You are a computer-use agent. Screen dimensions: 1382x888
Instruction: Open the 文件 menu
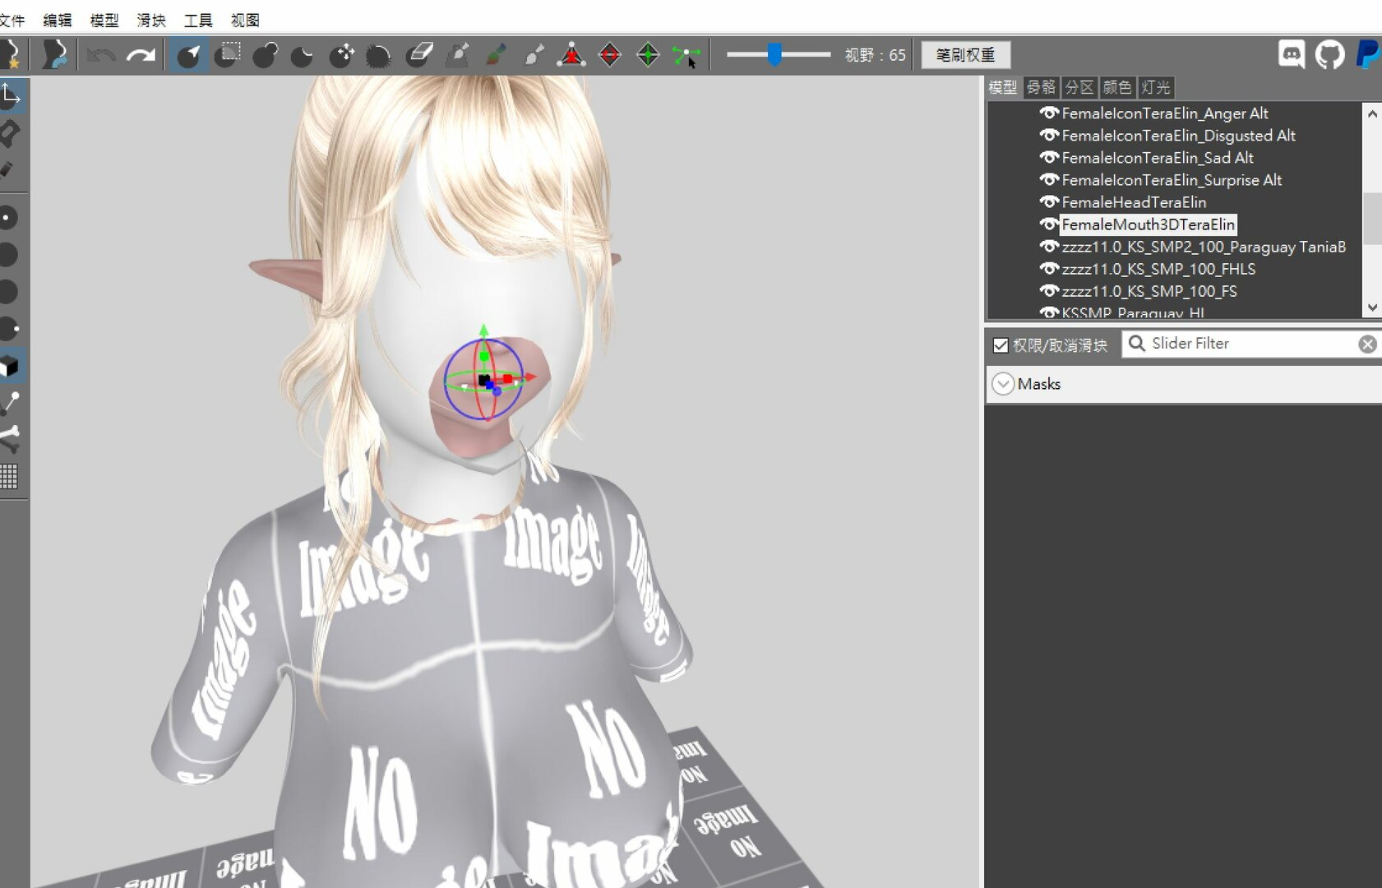[x=12, y=20]
